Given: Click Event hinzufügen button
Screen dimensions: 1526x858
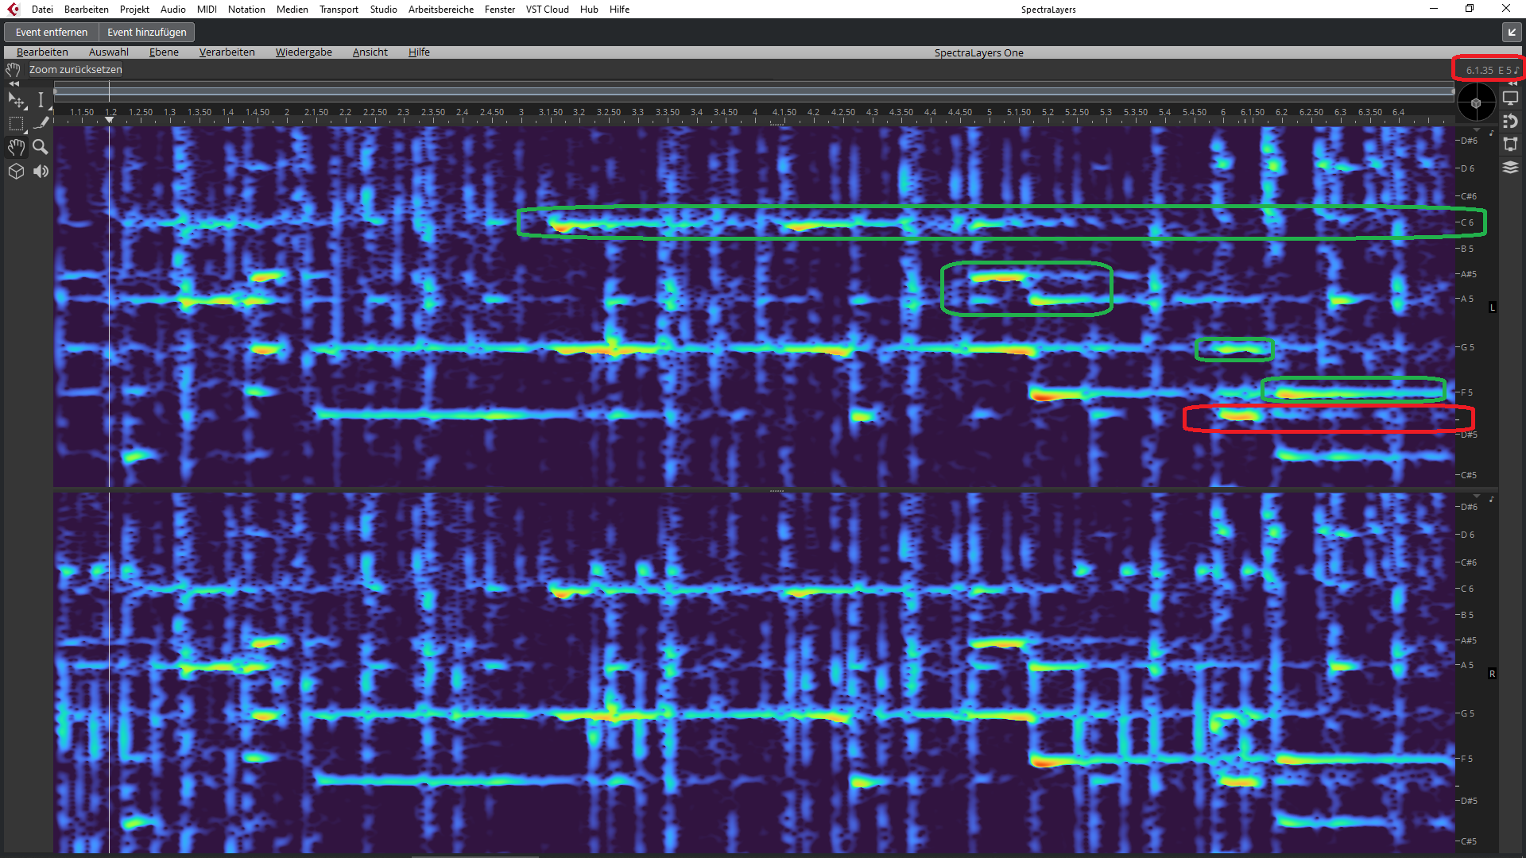Looking at the screenshot, I should click(x=147, y=32).
